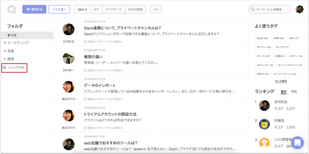This screenshot has width=309, height=154.
Task: Click 河瀬悠 avatar in ranking
Action: (x=264, y=124)
